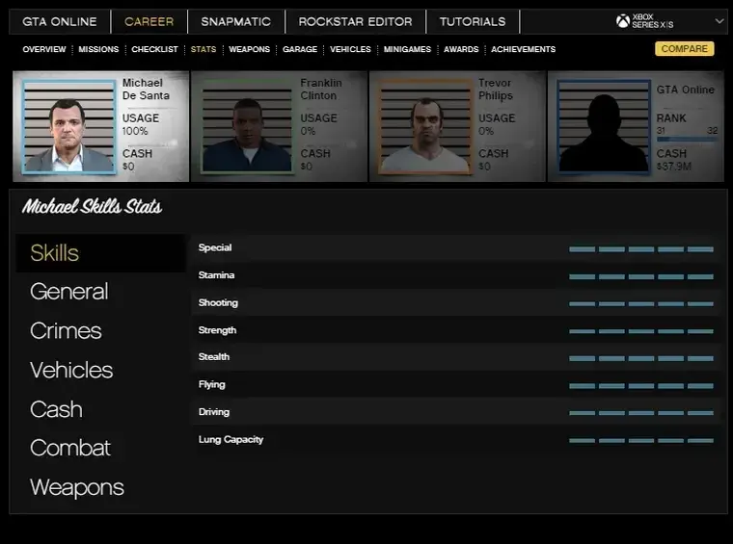Image resolution: width=733 pixels, height=544 pixels.
Task: Click the yellow Compare button
Action: pos(685,48)
